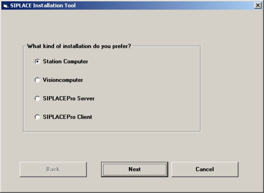Click blank dialog area above the options group
The image size is (264, 193).
123,28
